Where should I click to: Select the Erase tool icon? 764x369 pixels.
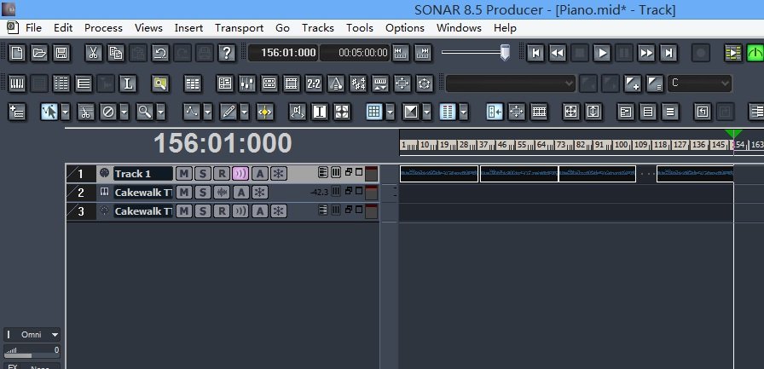[107, 112]
